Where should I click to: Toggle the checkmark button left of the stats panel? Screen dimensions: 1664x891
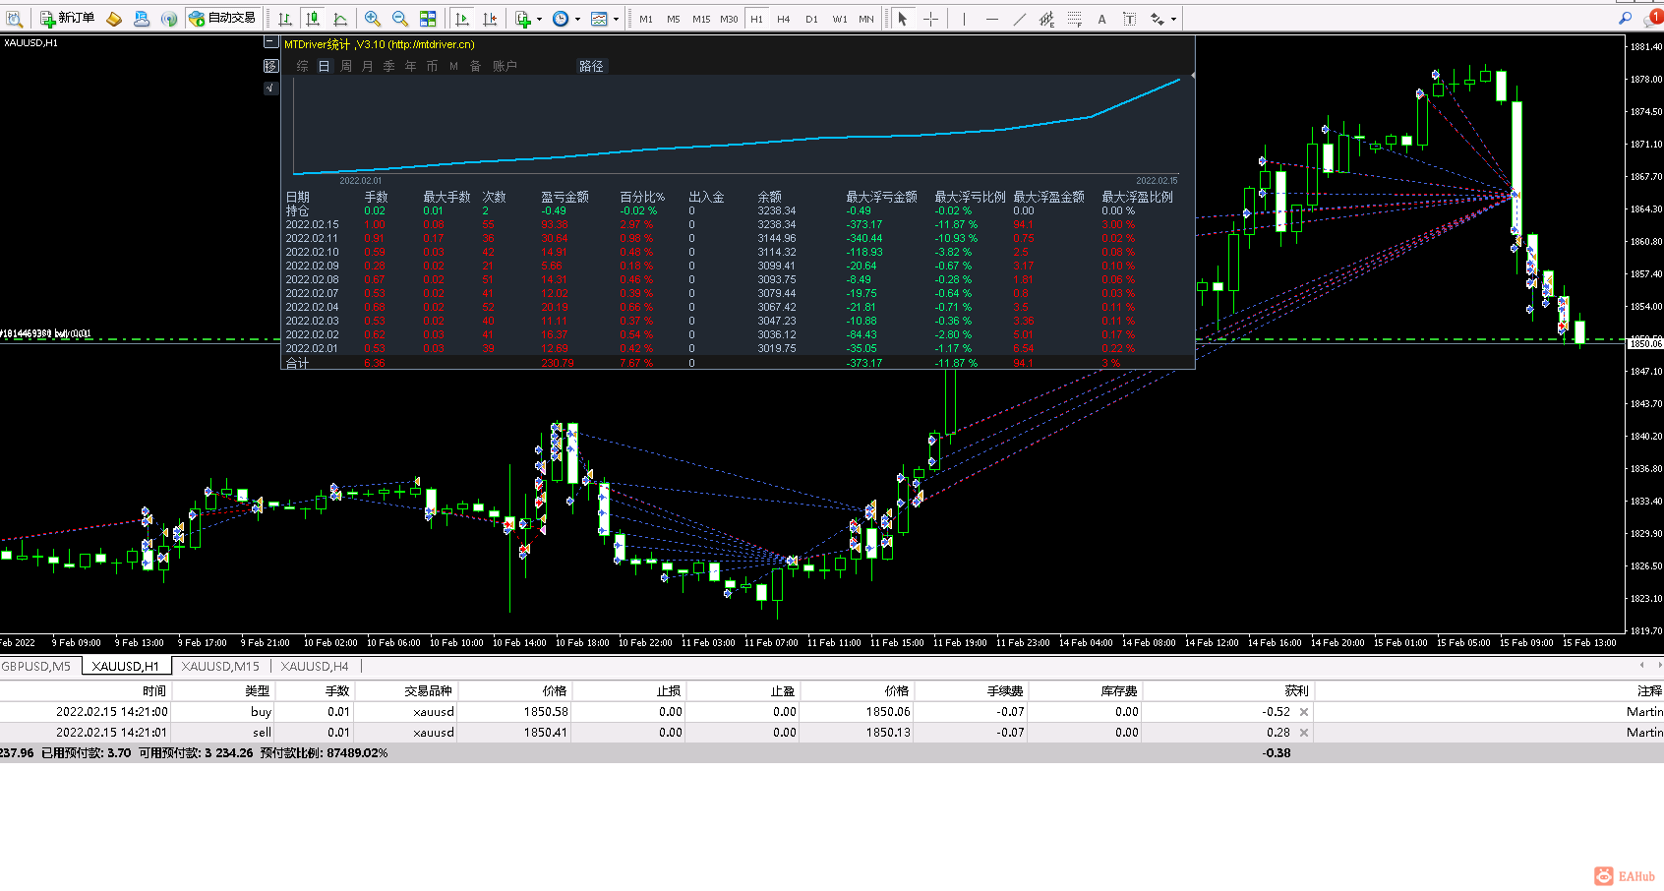point(270,88)
